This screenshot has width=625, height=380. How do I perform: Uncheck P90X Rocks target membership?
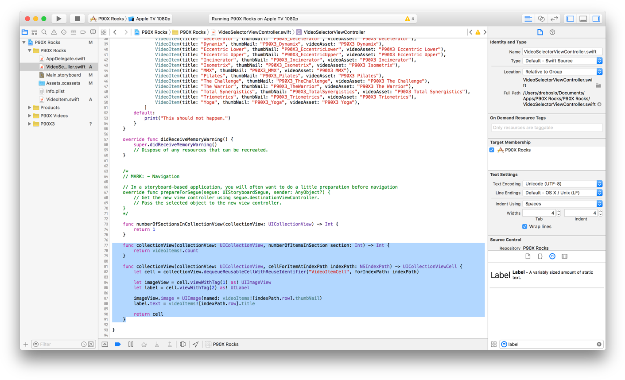click(492, 150)
